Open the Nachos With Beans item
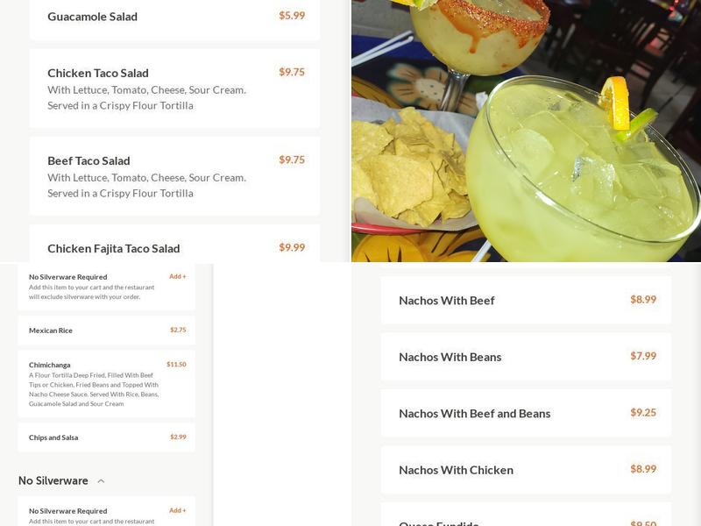 452,357
